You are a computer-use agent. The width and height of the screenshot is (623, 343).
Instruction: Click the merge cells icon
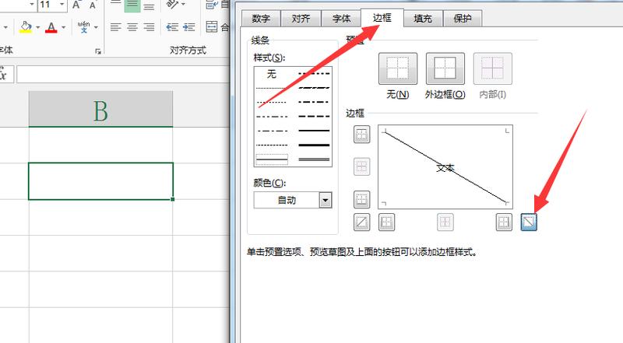[212, 27]
